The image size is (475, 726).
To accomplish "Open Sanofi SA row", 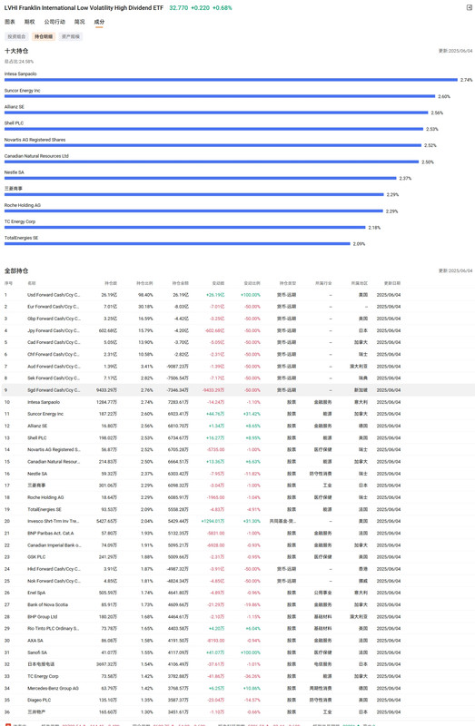I will tap(237, 652).
